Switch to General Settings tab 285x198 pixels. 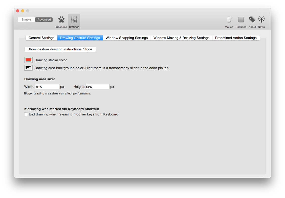pos(41,38)
